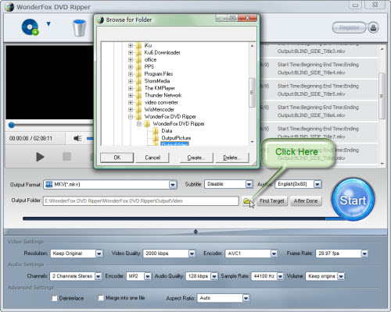Click folder tree scroll up arrow
391x312 pixels.
(x=252, y=46)
